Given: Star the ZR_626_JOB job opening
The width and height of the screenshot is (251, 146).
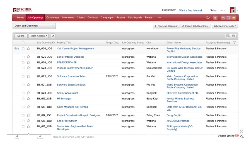Looking at the screenshot, I should (28, 48).
